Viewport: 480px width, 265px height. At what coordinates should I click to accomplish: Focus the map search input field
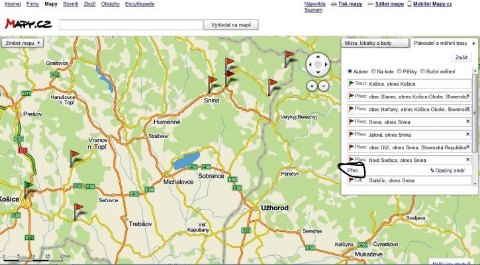(131, 24)
